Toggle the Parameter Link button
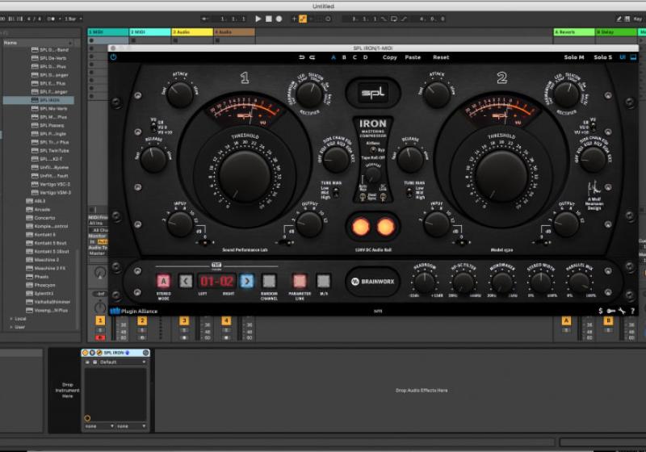 [300, 281]
